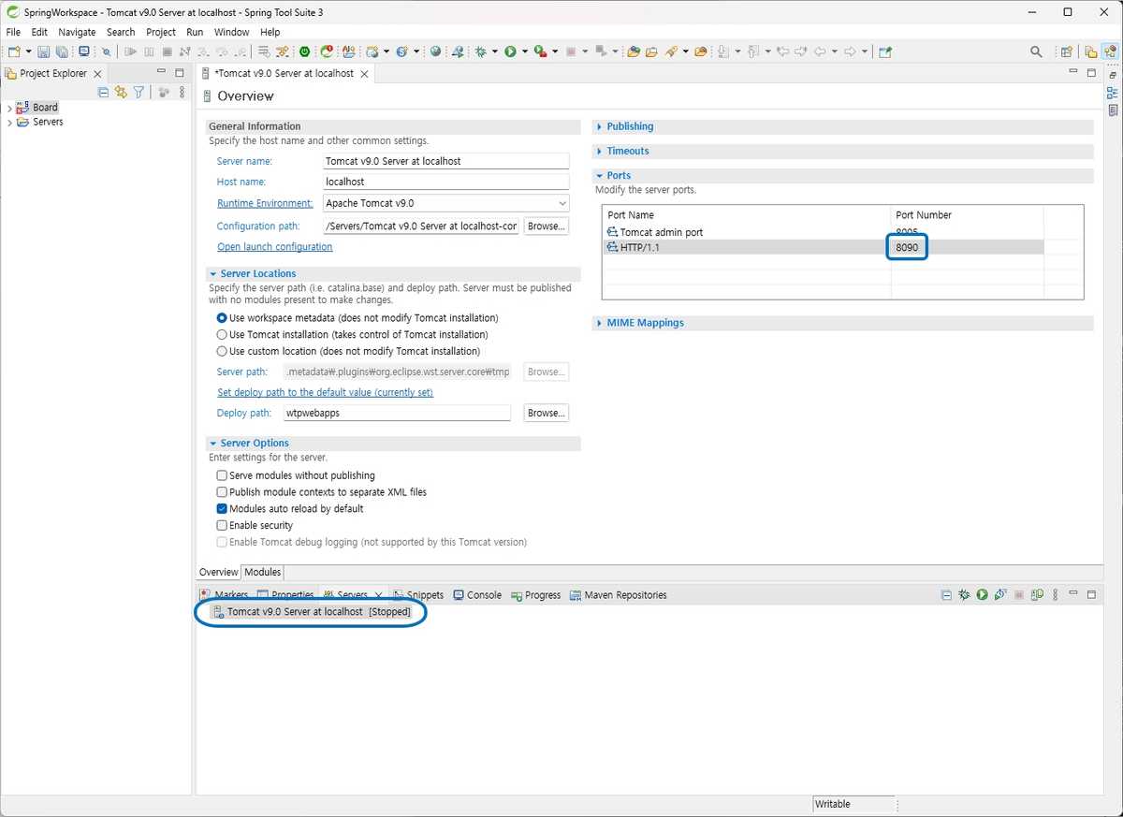Click the green Spring Boot dashboard icon
The width and height of the screenshot is (1123, 817).
(x=305, y=51)
